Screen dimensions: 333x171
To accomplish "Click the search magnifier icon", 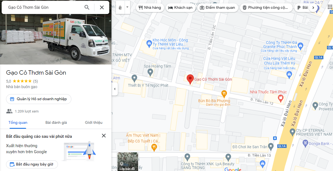I will tap(87, 7).
